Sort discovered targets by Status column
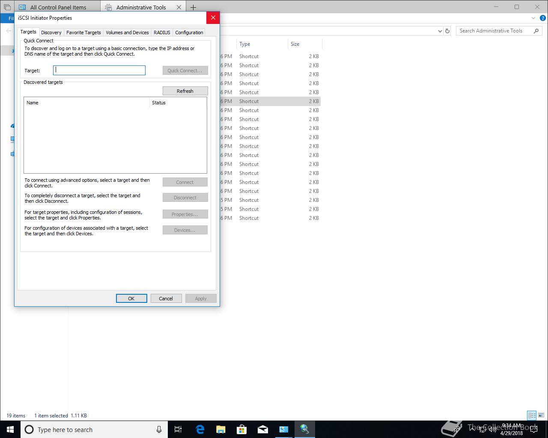 (x=178, y=103)
